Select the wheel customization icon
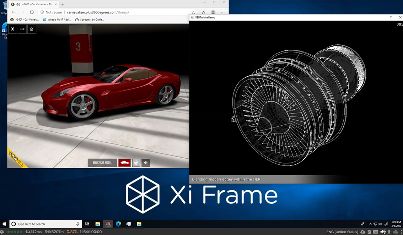 136,163
